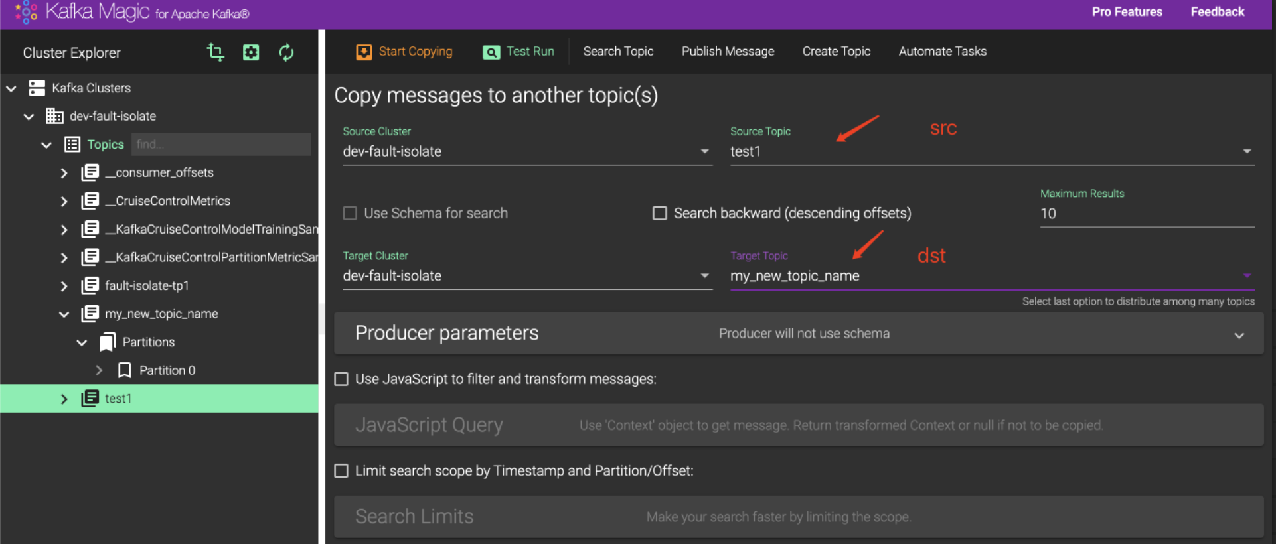Tick Limit search scope by Timestamp checkbox

coord(341,470)
